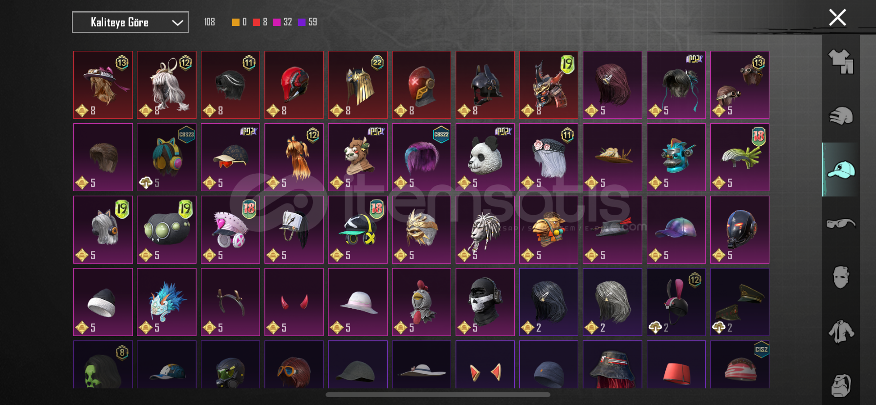The width and height of the screenshot is (876, 405).
Task: Open the outfit set category icon
Action: coord(841,62)
